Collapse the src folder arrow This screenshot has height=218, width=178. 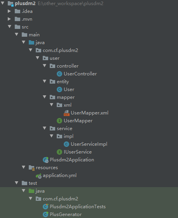point(10,27)
